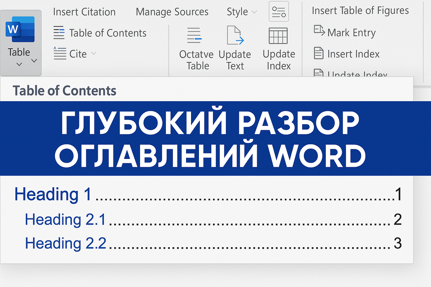431x287 pixels.
Task: Click the Octatve Table icon
Action: (x=195, y=36)
